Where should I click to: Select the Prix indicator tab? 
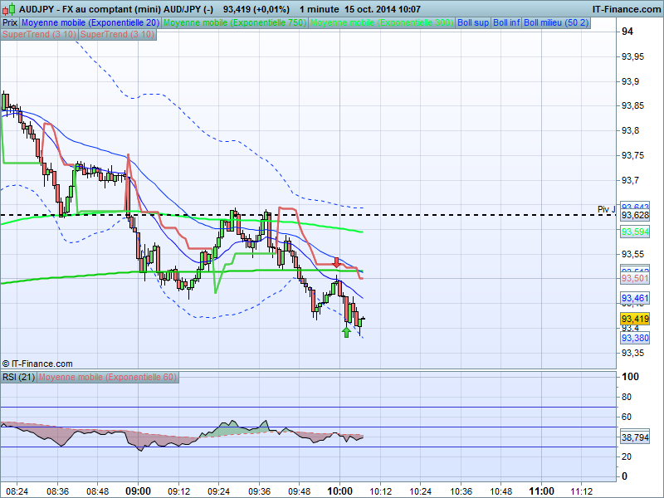[10, 23]
